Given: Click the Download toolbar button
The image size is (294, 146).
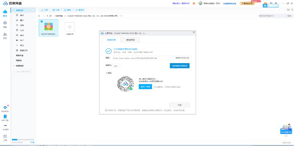Looking at the screenshot, I should [x=44, y=10].
